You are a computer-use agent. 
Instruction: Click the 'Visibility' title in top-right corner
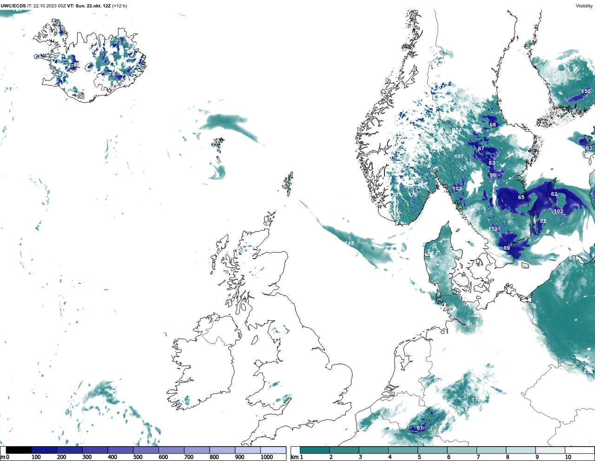click(x=584, y=6)
